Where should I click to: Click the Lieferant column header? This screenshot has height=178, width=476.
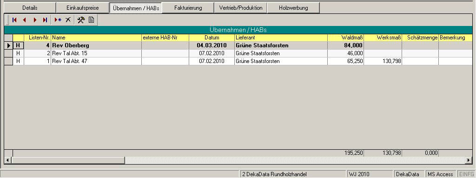(x=281, y=38)
